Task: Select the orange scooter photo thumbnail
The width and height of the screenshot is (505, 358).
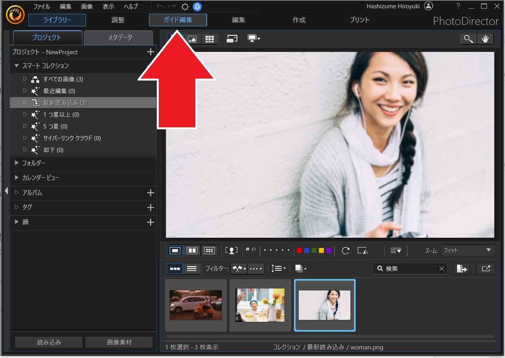Action: click(x=196, y=305)
